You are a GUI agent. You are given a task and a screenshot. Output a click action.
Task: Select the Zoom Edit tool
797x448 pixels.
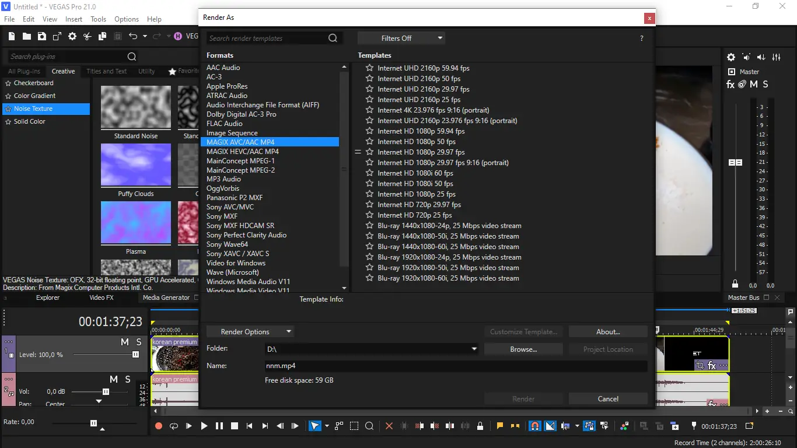(369, 426)
